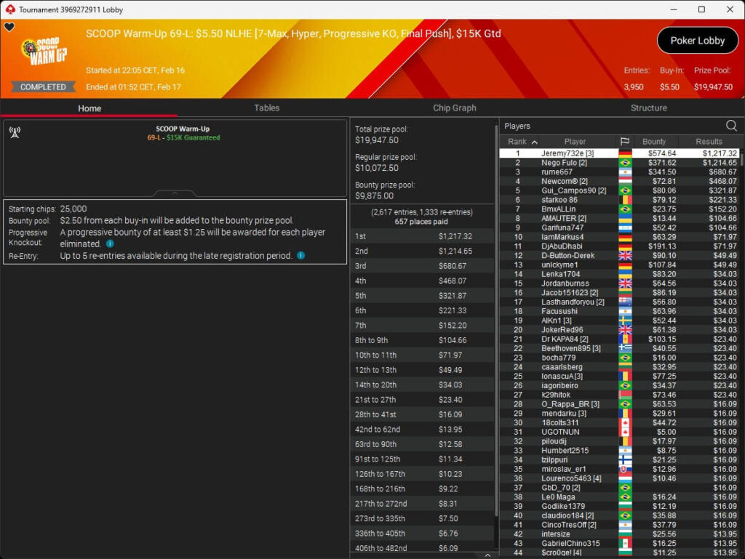
Task: Click the favorite heart icon
Action: [x=9, y=28]
